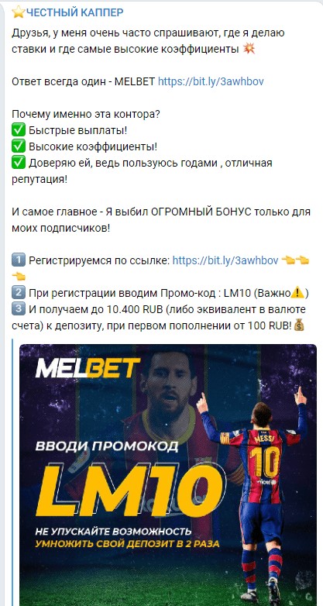Click the warning sign emoji after Важно
323x606 pixels.
[297, 294]
